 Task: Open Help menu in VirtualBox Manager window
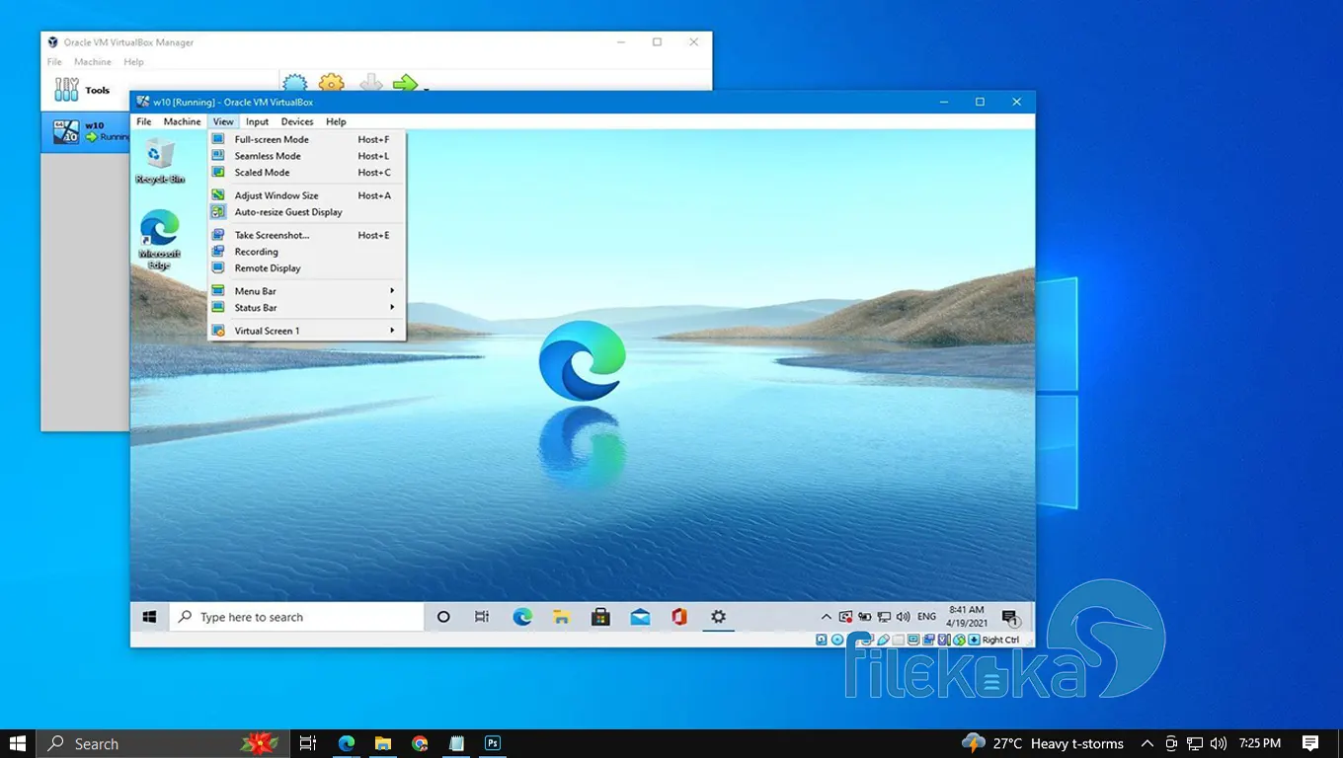point(133,61)
